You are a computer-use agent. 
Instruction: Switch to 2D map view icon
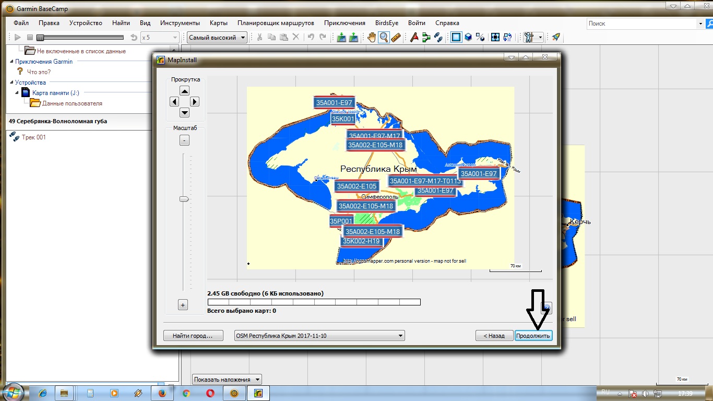click(456, 37)
